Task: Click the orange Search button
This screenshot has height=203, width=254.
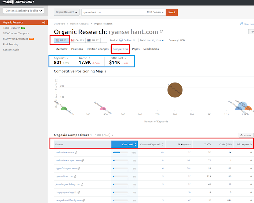Action: pos(172,12)
